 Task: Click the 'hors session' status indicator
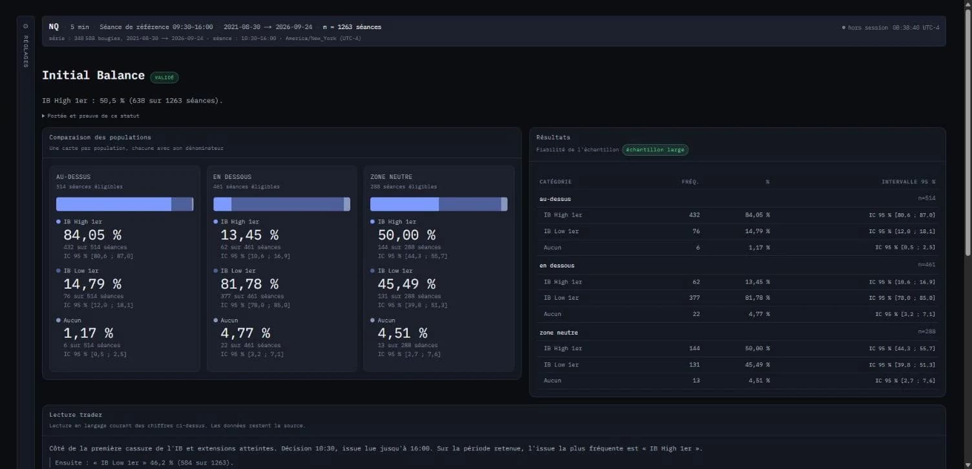pos(865,28)
